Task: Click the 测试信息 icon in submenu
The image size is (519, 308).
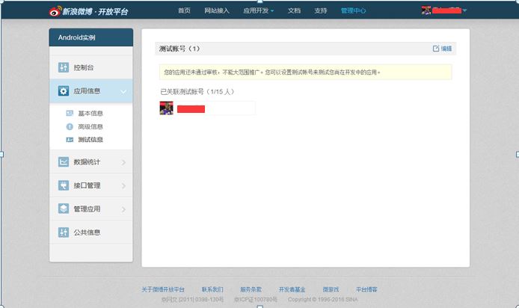Action: point(70,140)
